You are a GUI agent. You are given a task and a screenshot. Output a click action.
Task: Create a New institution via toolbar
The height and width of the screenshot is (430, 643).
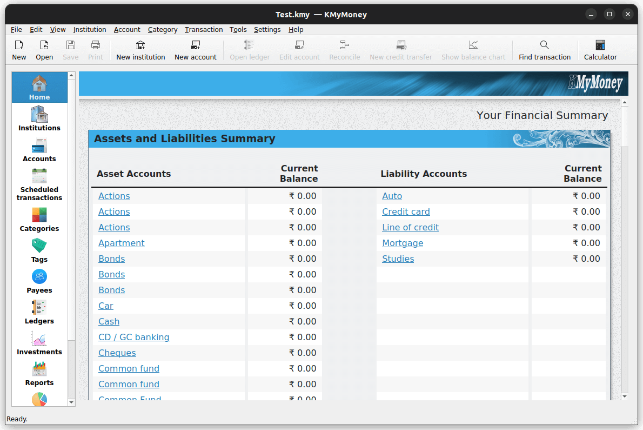[x=140, y=49]
